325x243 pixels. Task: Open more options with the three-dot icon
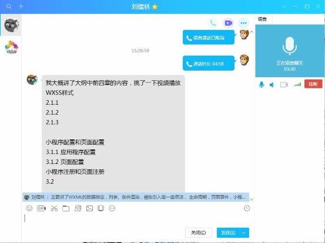(243, 23)
